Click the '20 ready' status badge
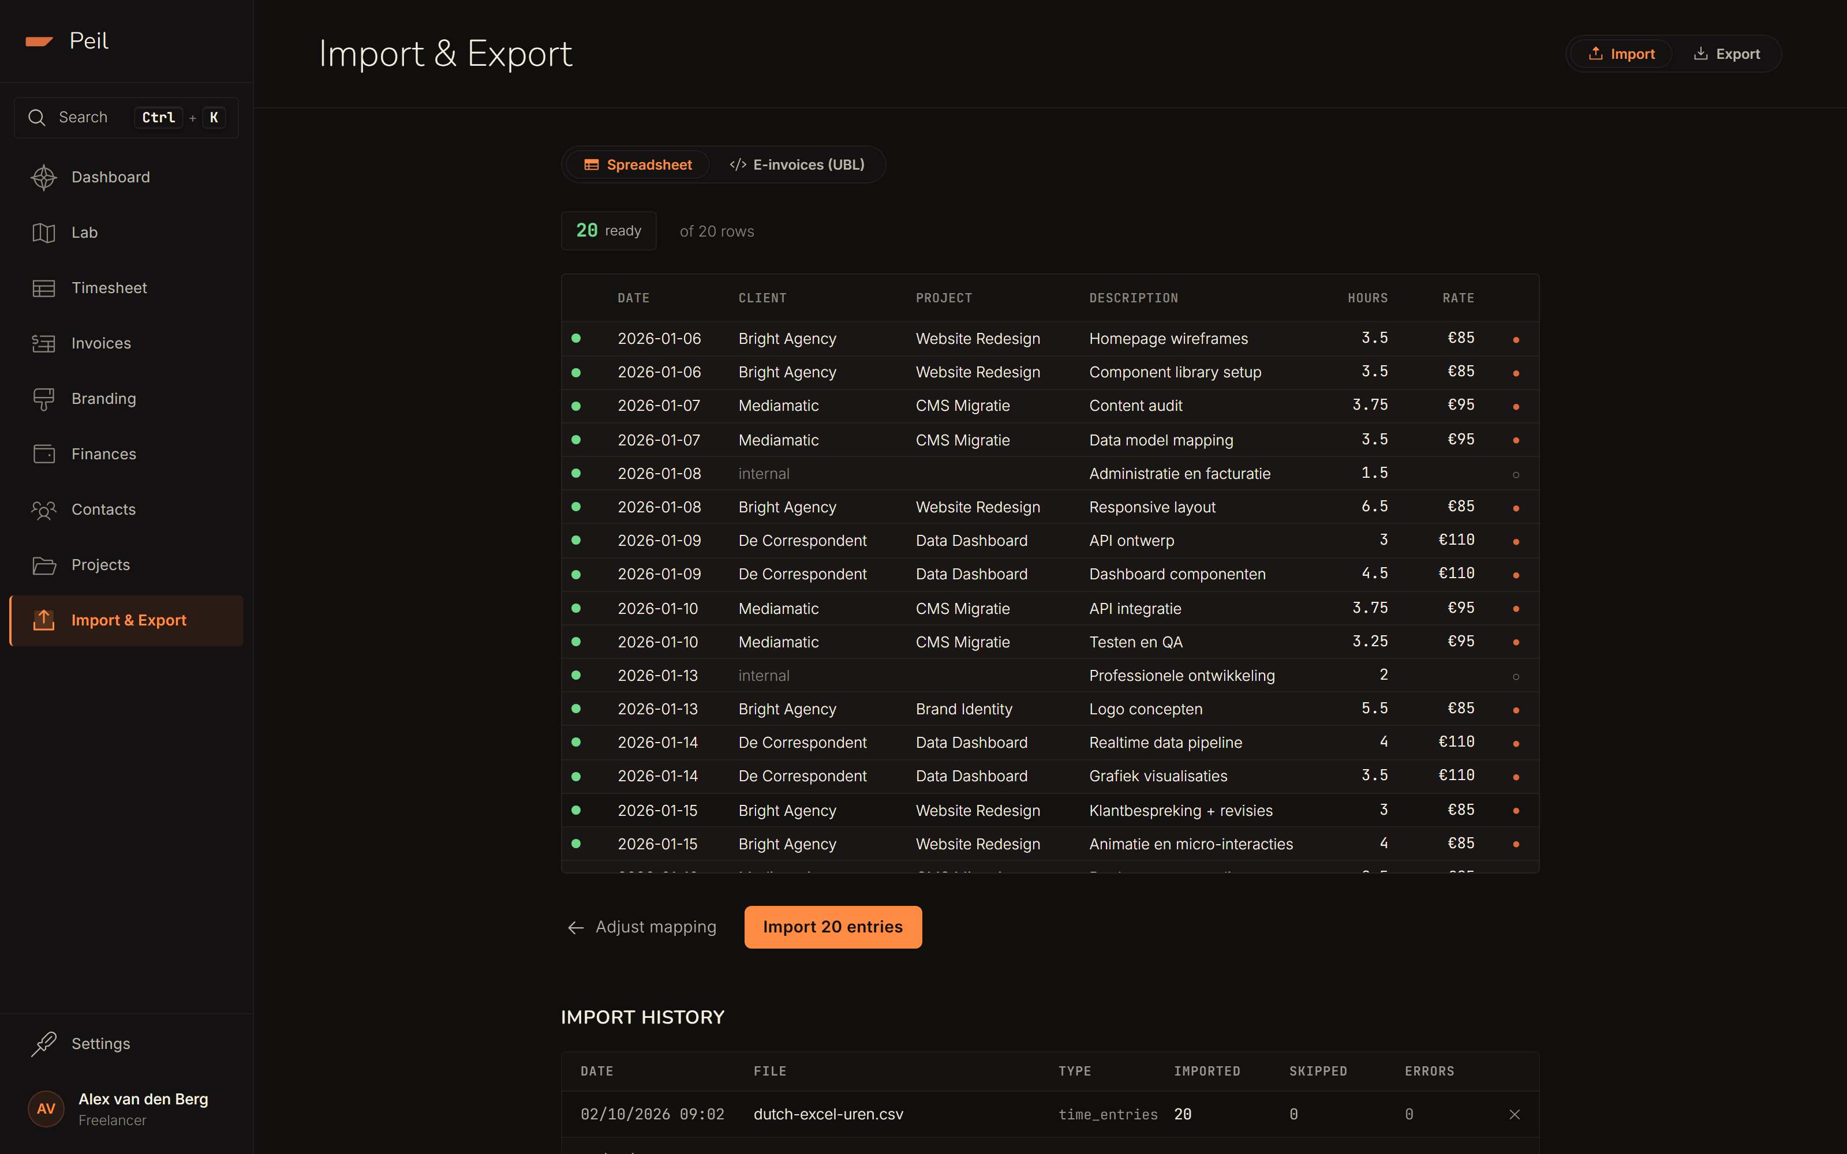 [x=608, y=230]
